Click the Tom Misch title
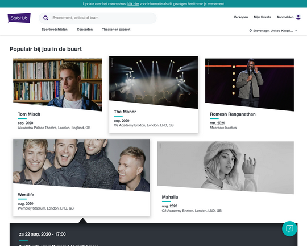Viewport: 307px width, 246px height. pos(29,114)
